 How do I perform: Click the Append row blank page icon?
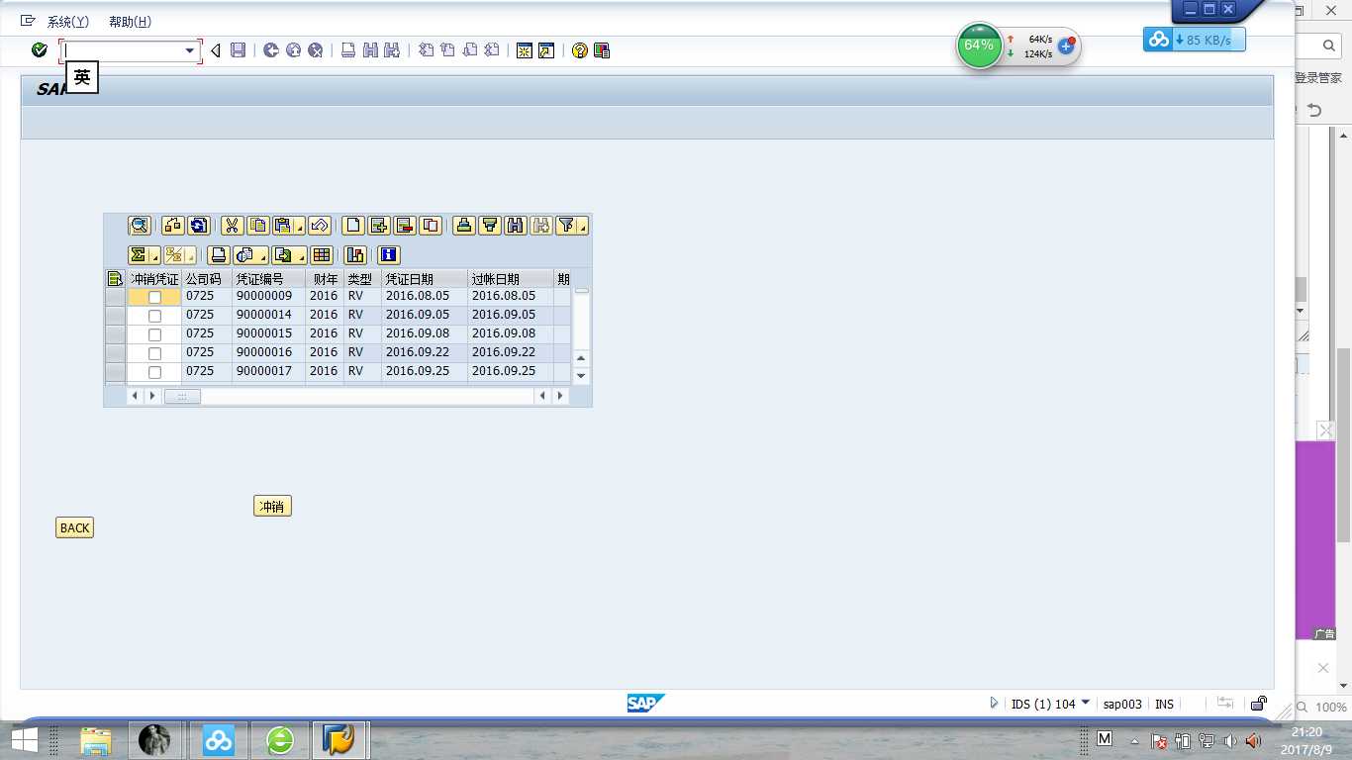tap(353, 226)
